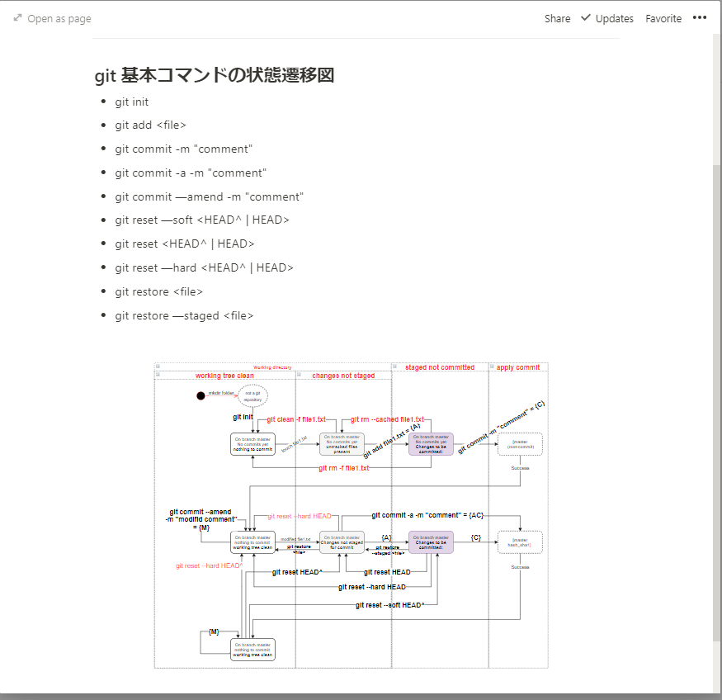Select the purple 'Changes to be committed' node

pyautogui.click(x=430, y=443)
